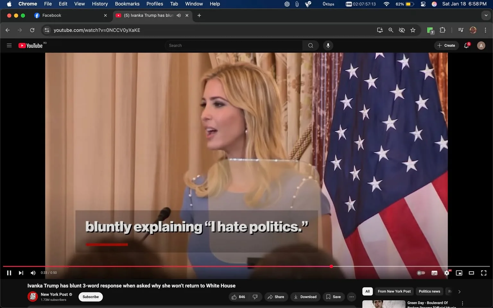The image size is (493, 308).
Task: Start a voice search with the microphone icon
Action: [x=328, y=45]
